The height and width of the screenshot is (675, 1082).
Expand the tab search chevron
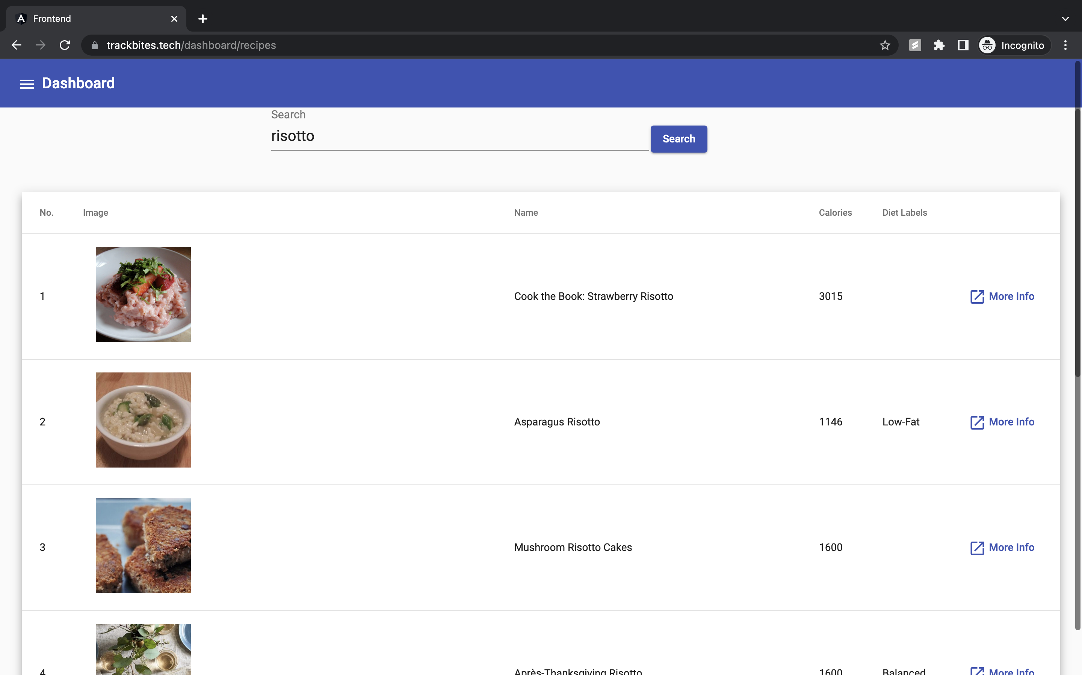click(1065, 19)
